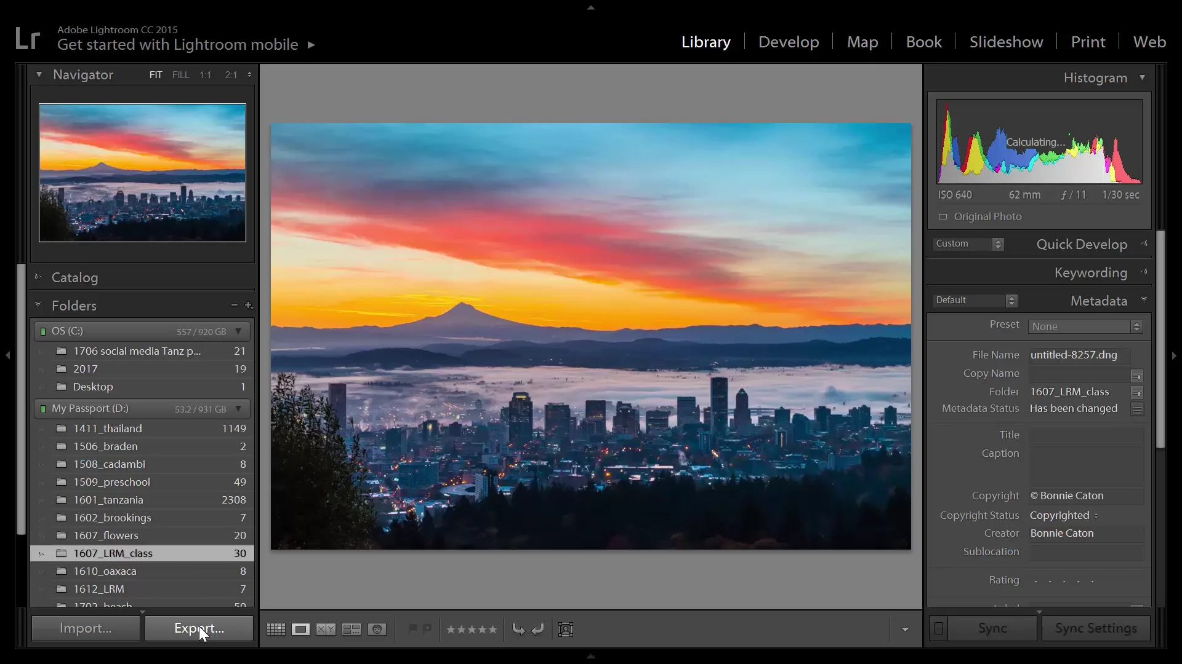1182x664 pixels.
Task: Open the Metadata Status action icon
Action: pyautogui.click(x=1137, y=409)
